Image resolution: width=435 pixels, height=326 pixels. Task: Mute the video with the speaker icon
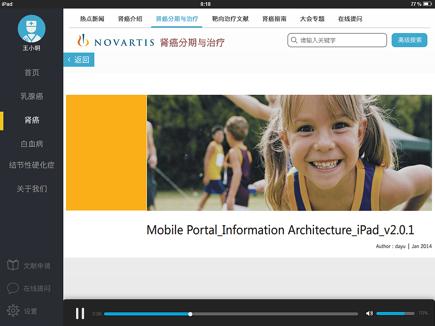pos(369,313)
